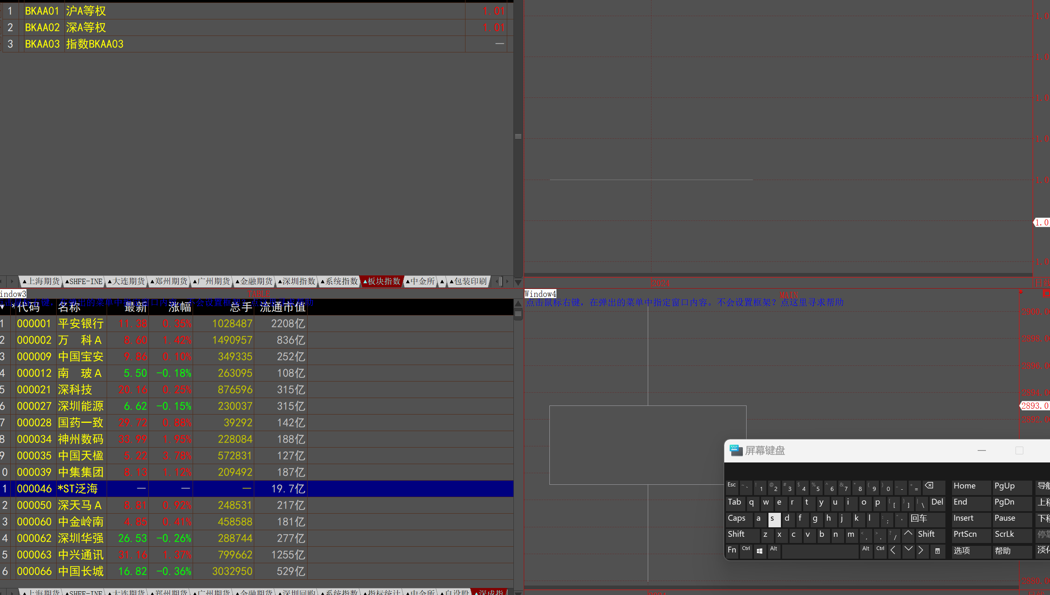Toggle the Fn key on the on-screen keyboard
1050x595 pixels.
click(x=732, y=551)
